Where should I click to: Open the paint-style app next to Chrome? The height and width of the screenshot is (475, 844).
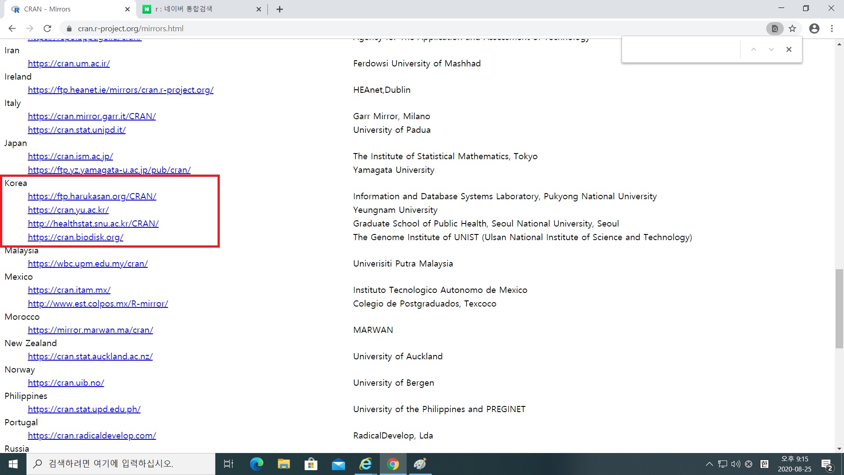pos(420,464)
